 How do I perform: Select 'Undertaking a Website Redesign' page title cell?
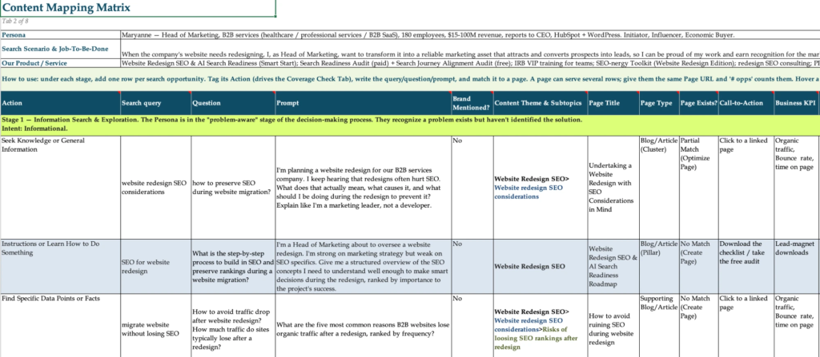(613, 188)
